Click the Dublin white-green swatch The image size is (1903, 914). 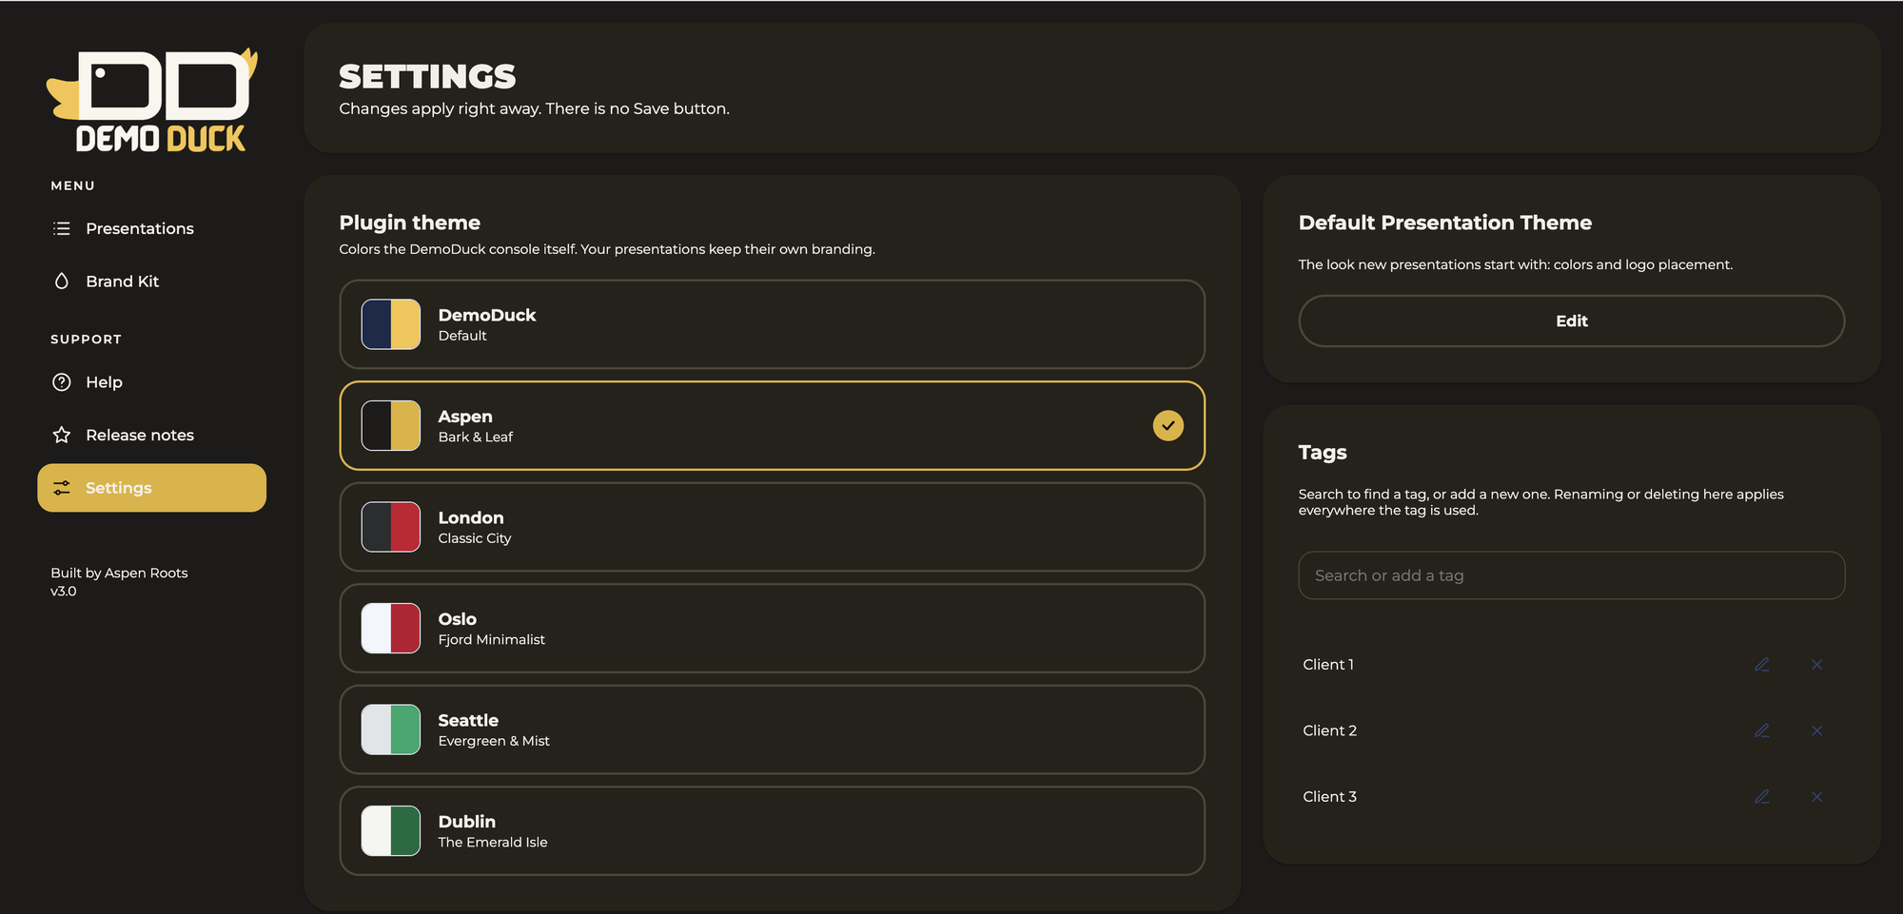point(391,830)
